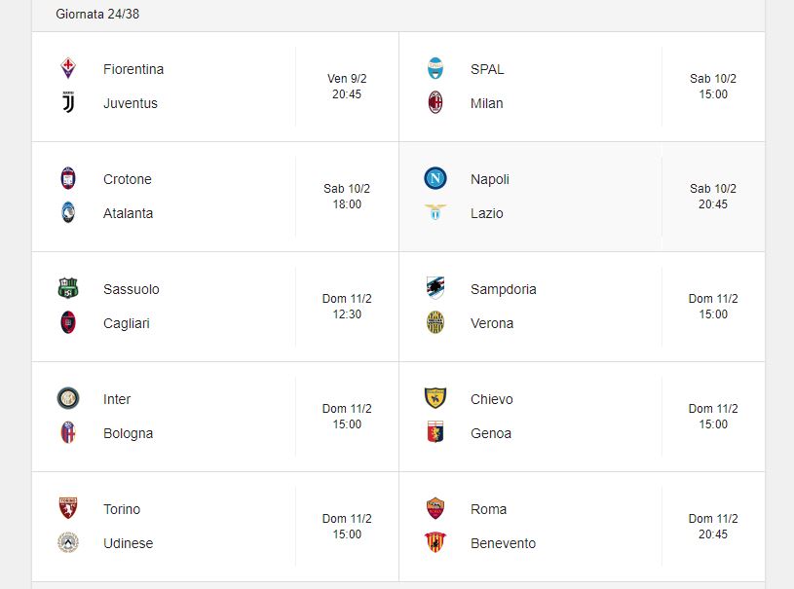Click the Torino team name
This screenshot has width=794, height=589.
[x=122, y=509]
